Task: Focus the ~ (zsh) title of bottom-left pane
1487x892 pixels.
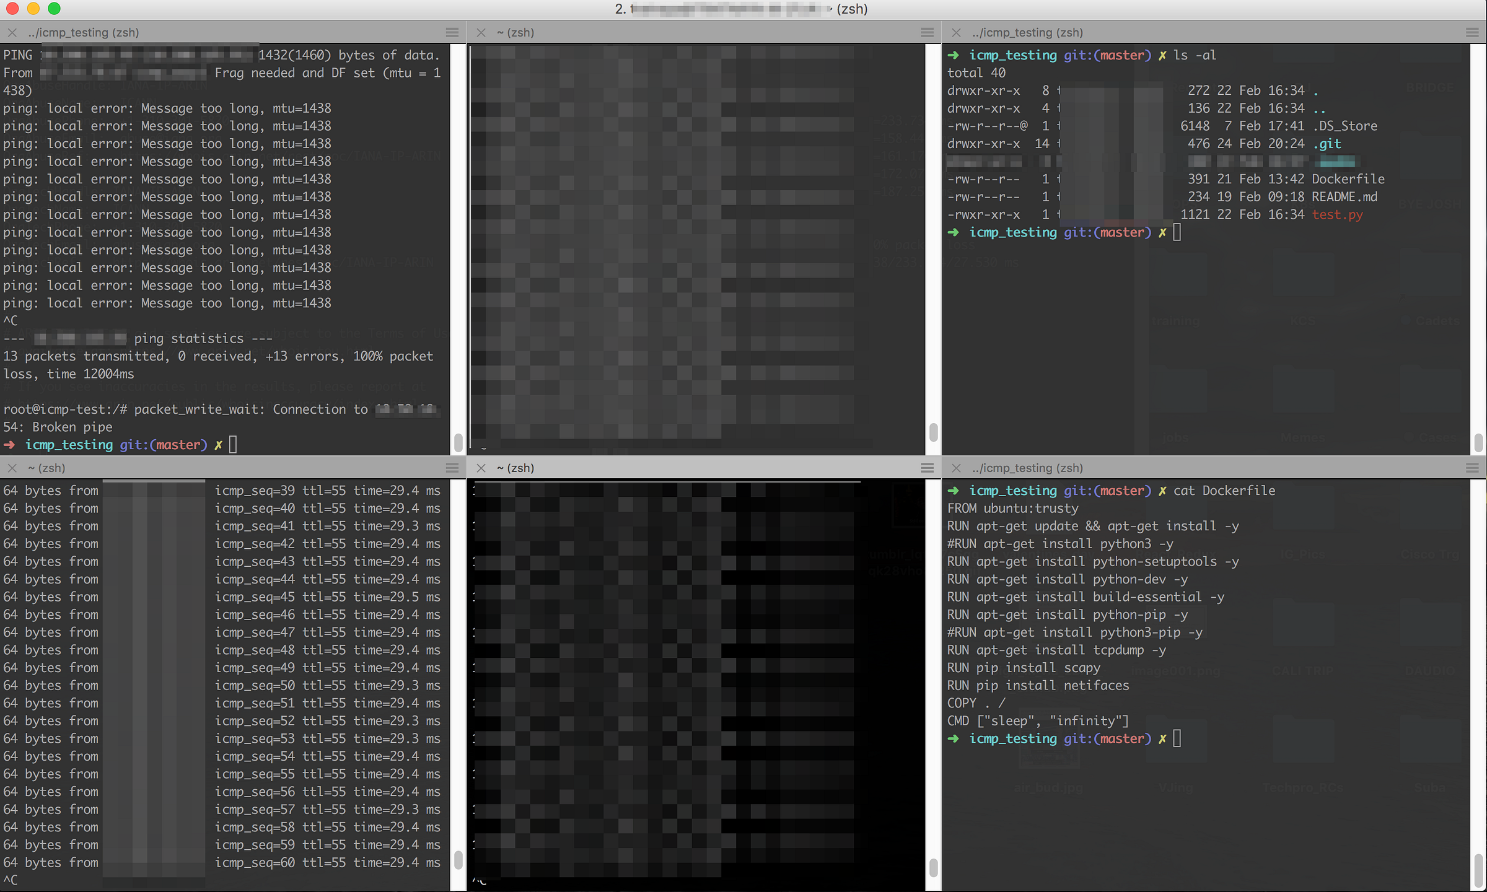Action: pyautogui.click(x=46, y=468)
